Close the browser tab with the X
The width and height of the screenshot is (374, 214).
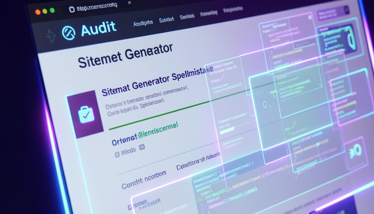[x=129, y=3]
